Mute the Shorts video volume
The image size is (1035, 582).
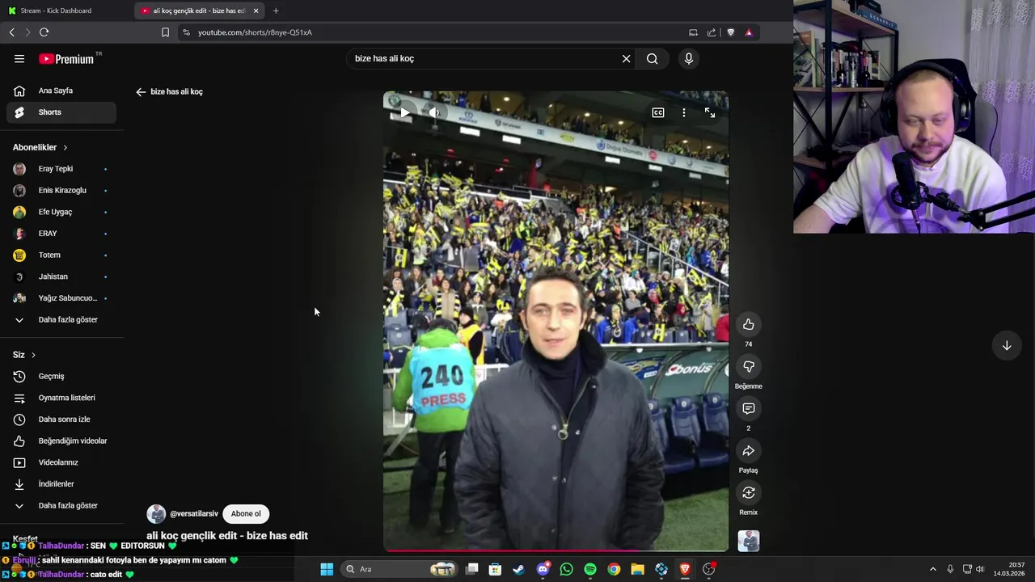tap(434, 112)
